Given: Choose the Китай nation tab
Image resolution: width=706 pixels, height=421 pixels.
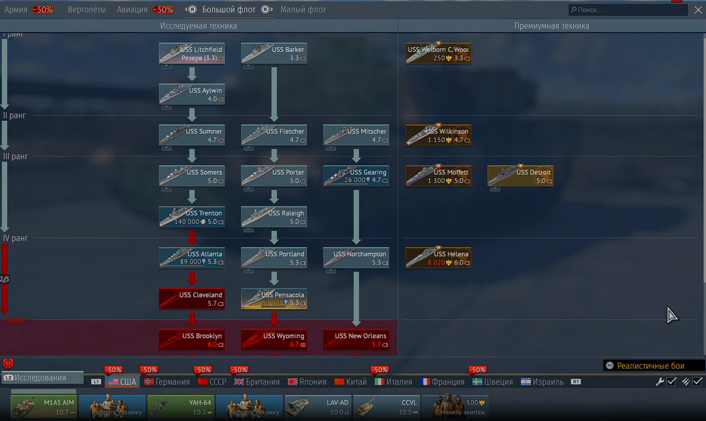Looking at the screenshot, I should point(351,382).
